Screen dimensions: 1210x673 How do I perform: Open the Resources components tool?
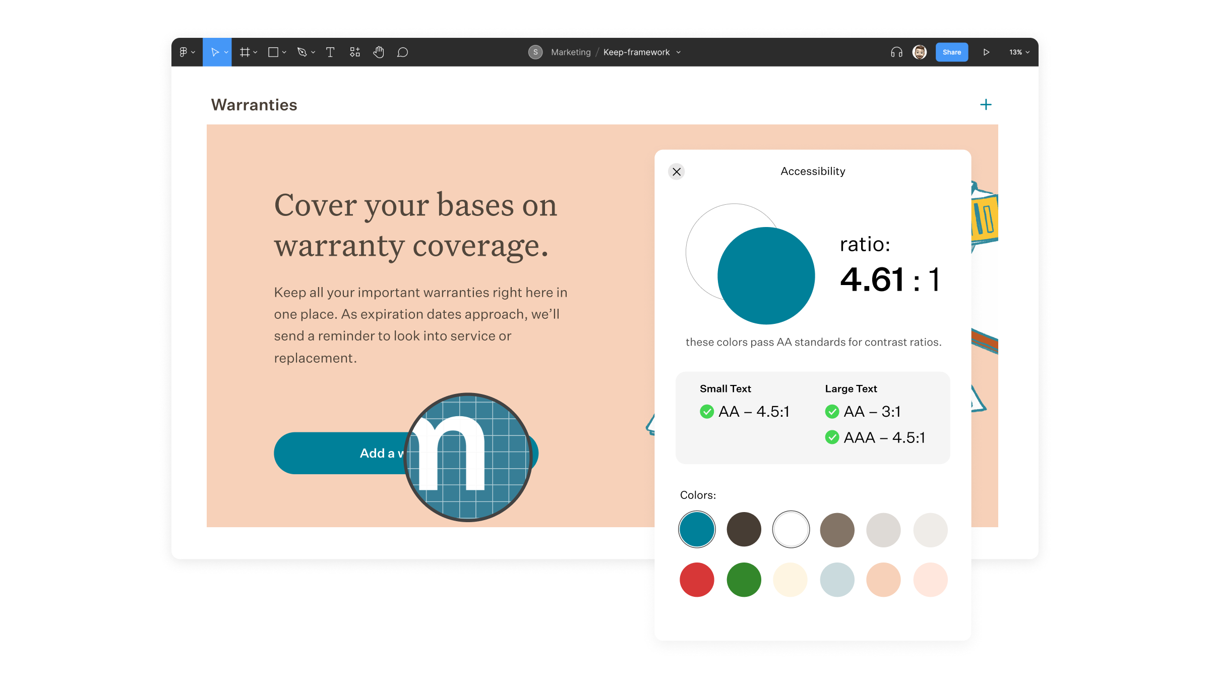(355, 52)
